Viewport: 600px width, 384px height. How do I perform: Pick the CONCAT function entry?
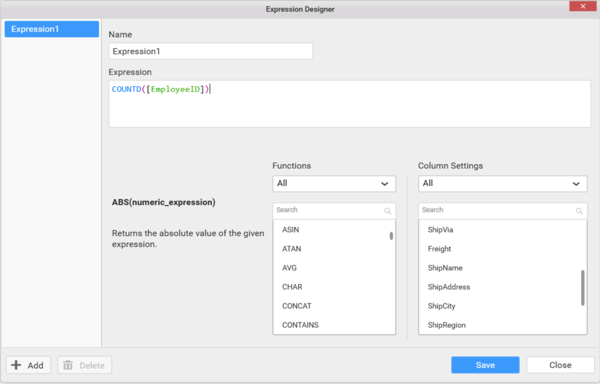(x=297, y=306)
